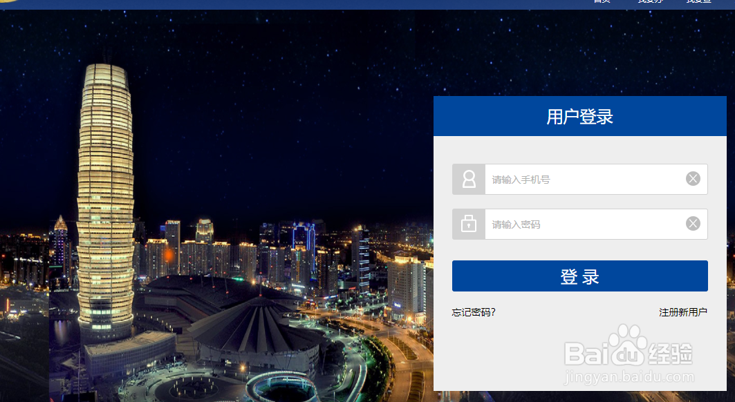Open the 注册新用户 register link
The image size is (735, 402).
pos(683,312)
